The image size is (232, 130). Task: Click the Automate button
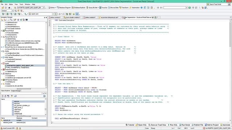click(x=225, y=125)
